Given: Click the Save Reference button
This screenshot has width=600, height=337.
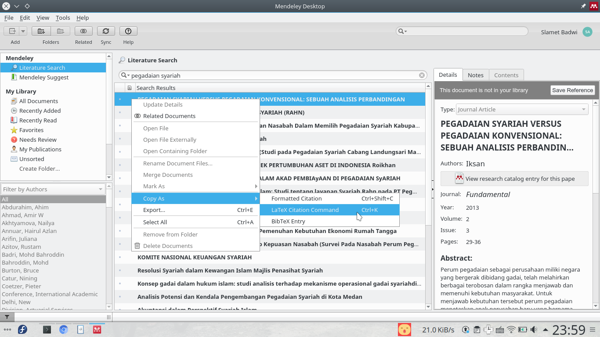Looking at the screenshot, I should (572, 90).
